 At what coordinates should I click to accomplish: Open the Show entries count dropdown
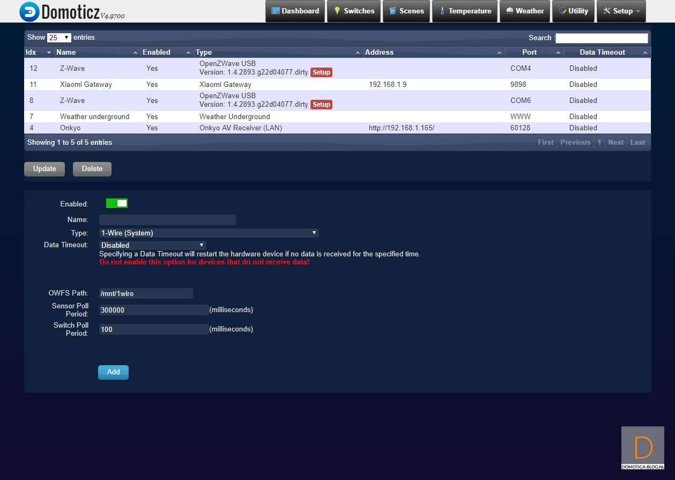59,38
